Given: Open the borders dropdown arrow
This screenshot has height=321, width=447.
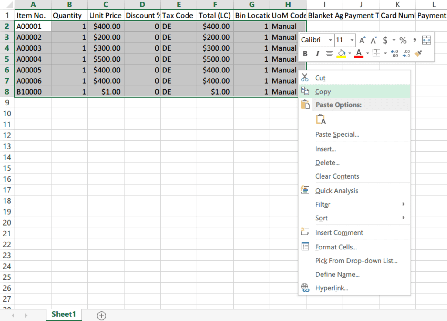Looking at the screenshot, I should 385,54.
